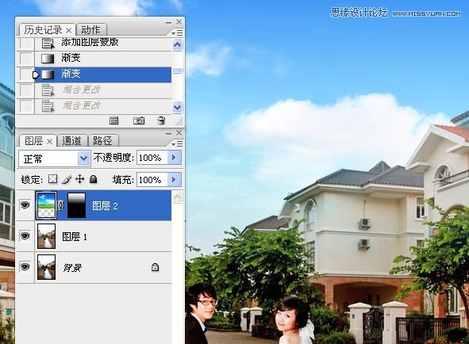Screen dimensions: 469x344
Task: Toggle 背景 layer visibility eye
Action: (x=25, y=266)
